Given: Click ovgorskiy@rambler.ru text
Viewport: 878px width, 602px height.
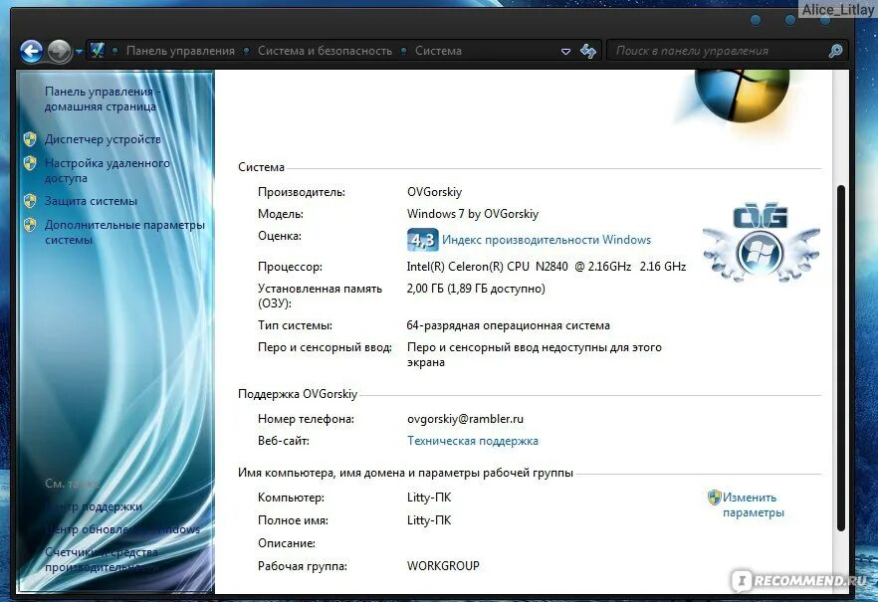Looking at the screenshot, I should [465, 419].
